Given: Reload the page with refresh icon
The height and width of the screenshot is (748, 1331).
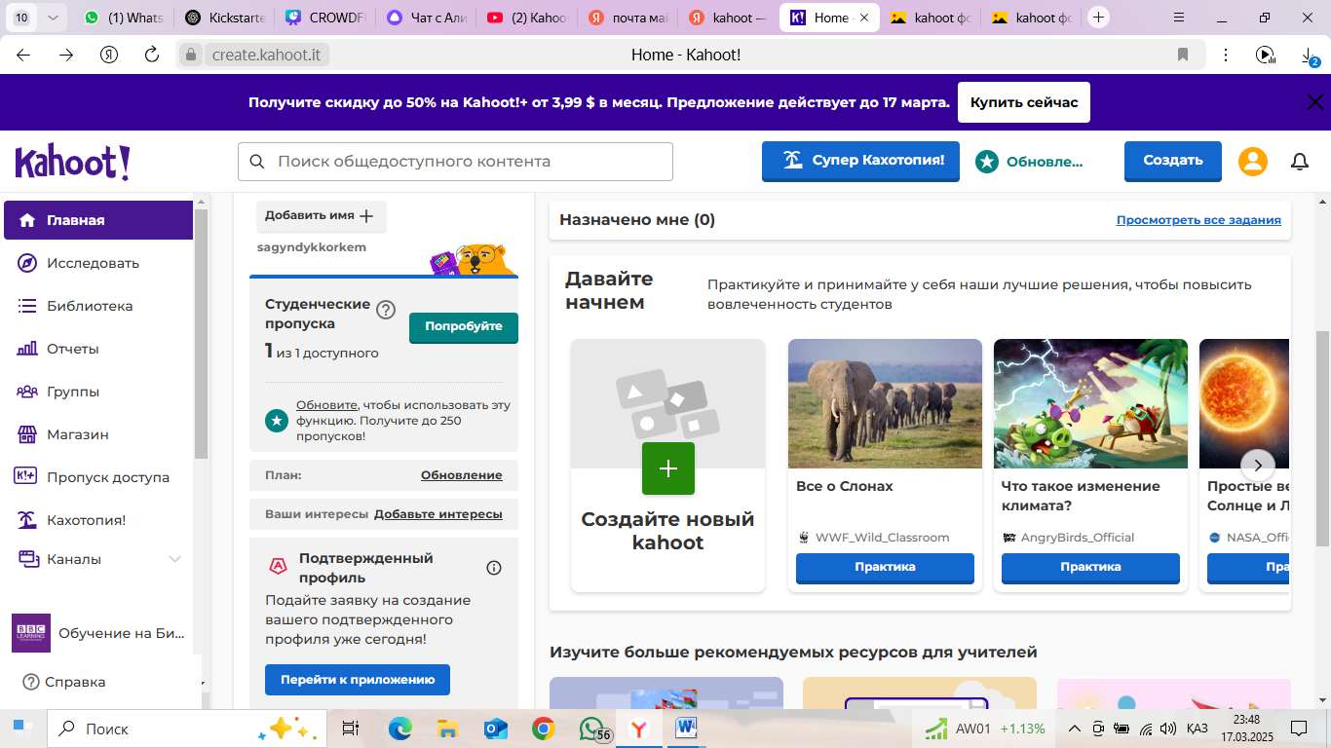Looking at the screenshot, I should tap(152, 55).
